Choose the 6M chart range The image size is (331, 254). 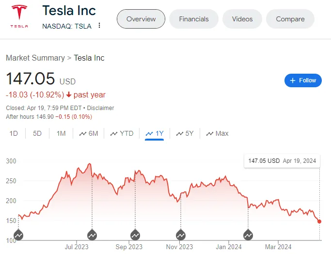tap(89, 133)
